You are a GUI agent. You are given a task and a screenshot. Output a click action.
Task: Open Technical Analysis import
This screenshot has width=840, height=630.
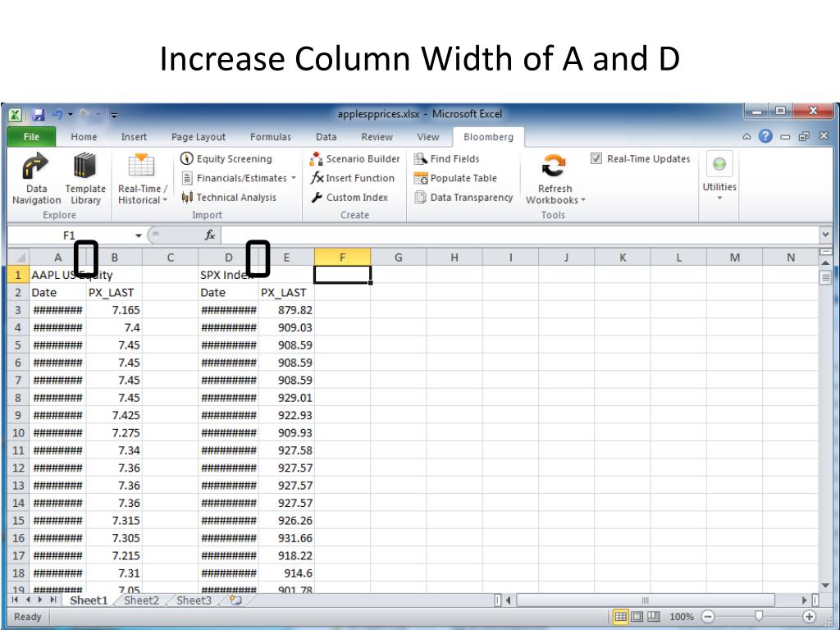[x=229, y=197]
